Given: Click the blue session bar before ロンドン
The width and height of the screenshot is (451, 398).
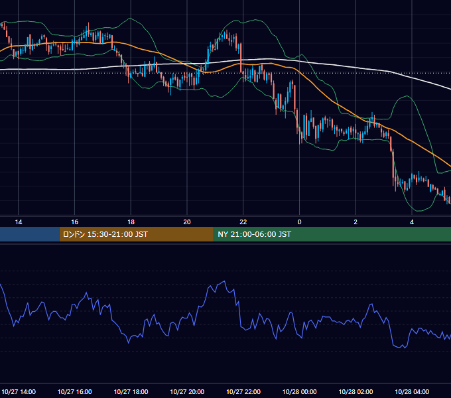Looking at the screenshot, I should pyautogui.click(x=30, y=234).
